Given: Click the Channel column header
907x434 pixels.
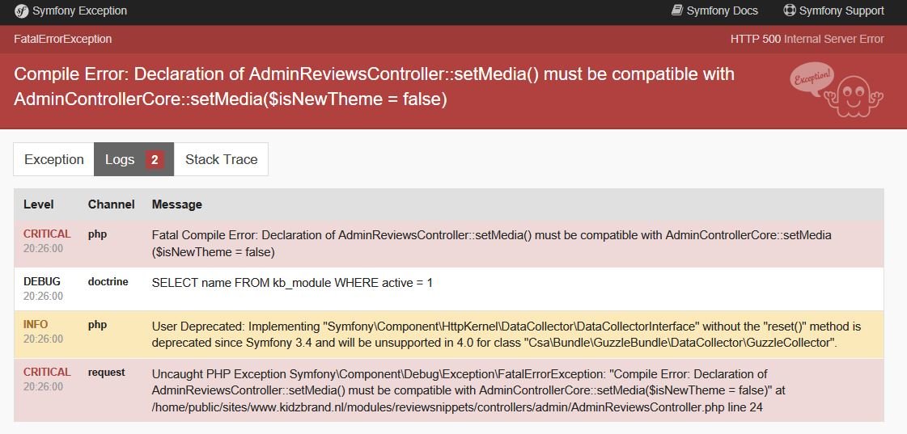Looking at the screenshot, I should point(111,204).
